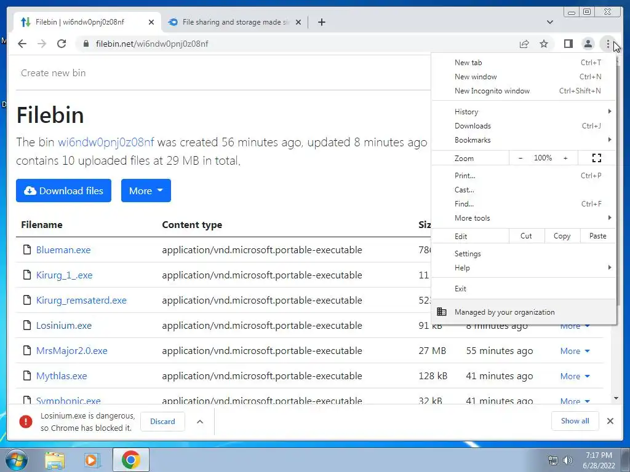Switch to the File sharing and storage tab
The image size is (630, 472).
(x=234, y=22)
